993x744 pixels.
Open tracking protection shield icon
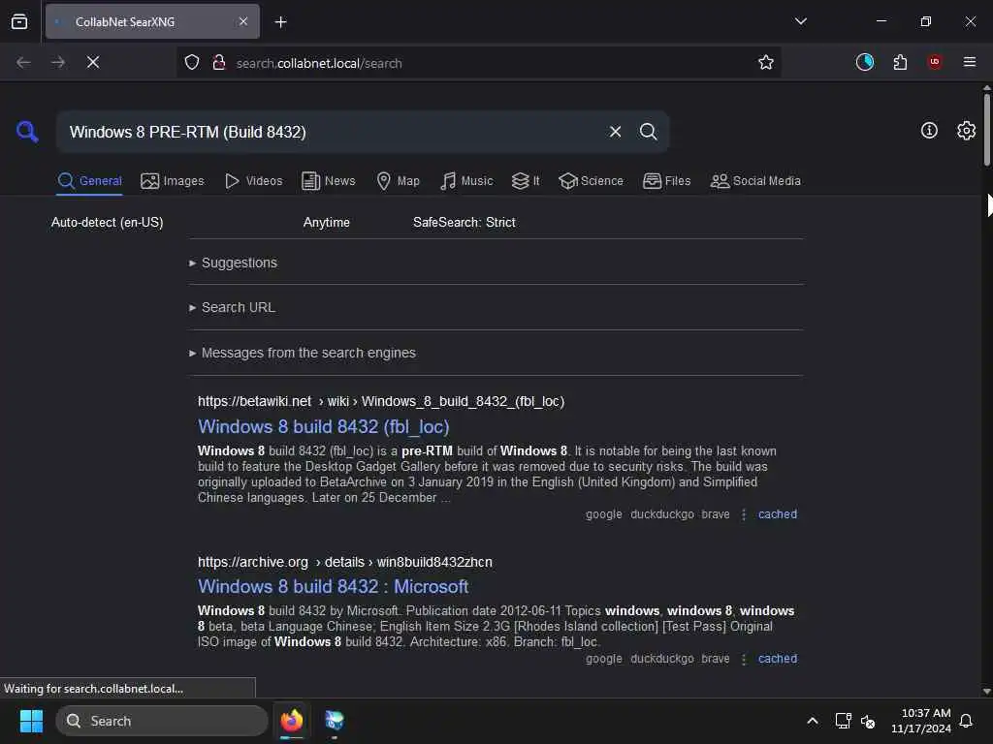192,62
